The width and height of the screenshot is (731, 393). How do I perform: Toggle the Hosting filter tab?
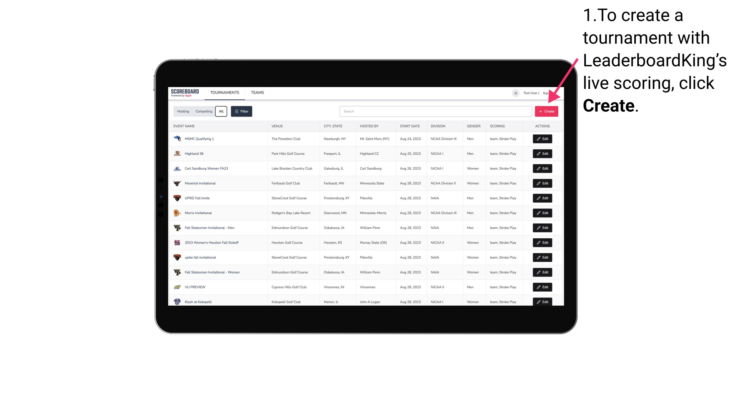183,111
